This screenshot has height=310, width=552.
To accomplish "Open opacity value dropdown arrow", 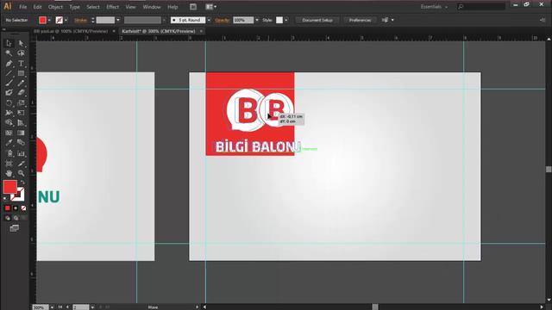I will tap(257, 20).
